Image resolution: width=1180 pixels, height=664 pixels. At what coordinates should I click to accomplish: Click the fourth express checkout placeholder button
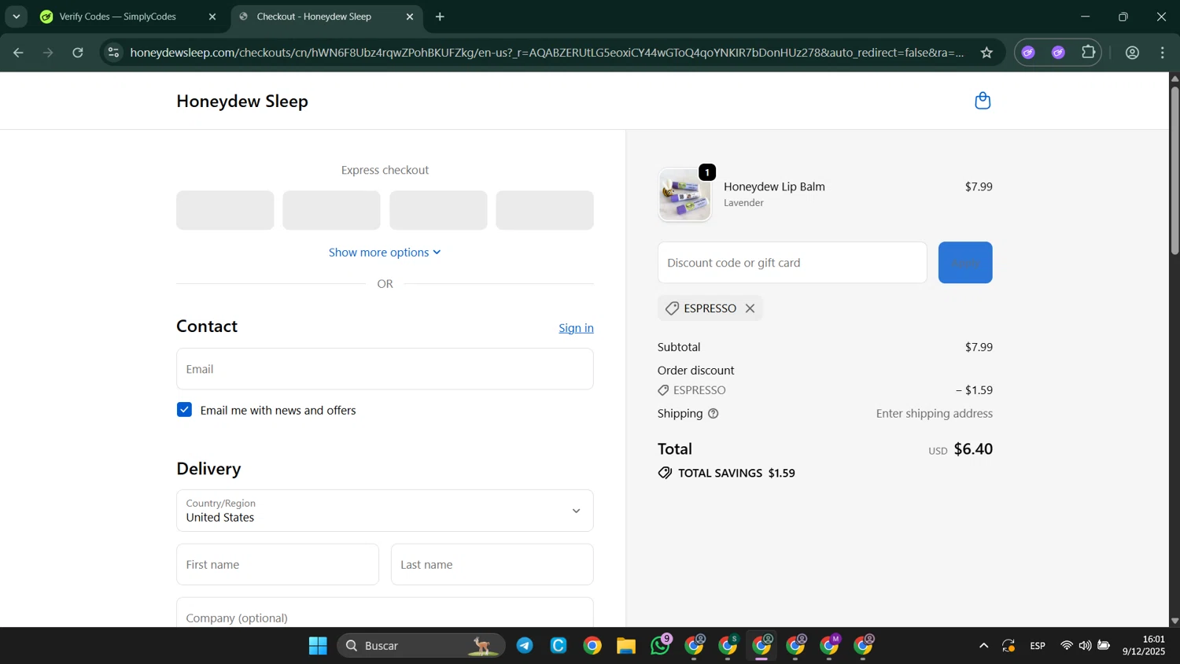[544, 210]
